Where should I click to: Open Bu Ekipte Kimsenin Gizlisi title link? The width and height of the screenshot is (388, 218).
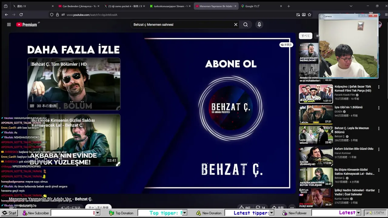click(354, 172)
